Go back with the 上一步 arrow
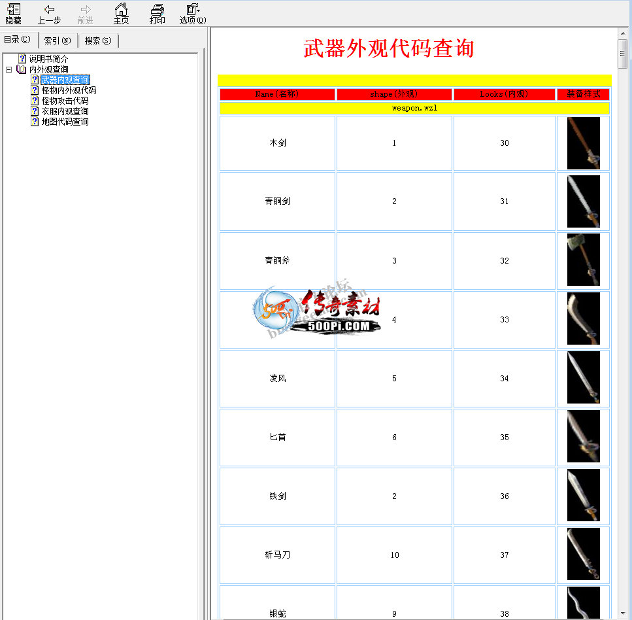The height and width of the screenshot is (620, 632). click(x=49, y=14)
